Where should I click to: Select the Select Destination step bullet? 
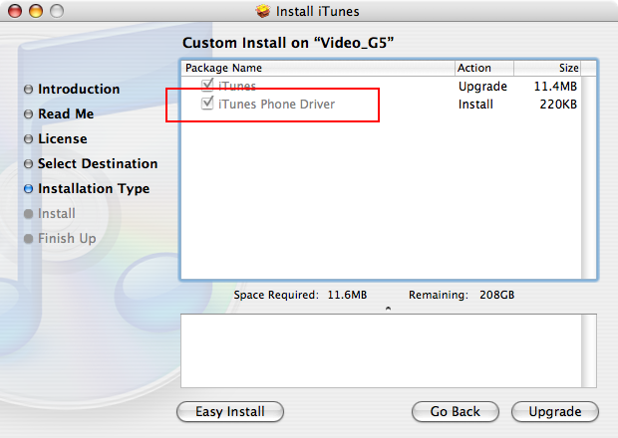28,163
